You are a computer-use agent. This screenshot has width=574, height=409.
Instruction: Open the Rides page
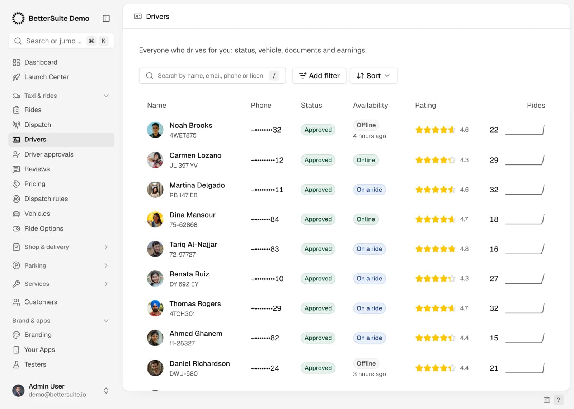pyautogui.click(x=61, y=110)
